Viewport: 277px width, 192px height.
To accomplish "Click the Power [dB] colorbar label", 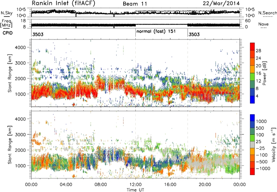I will point(264,73).
